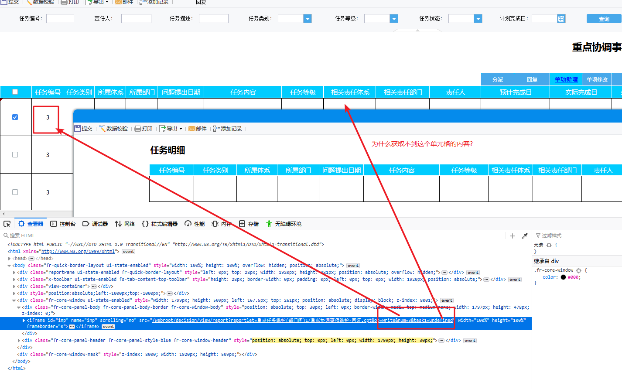Open the 导出 menu in the popup toolbar
The height and width of the screenshot is (389, 622).
pyautogui.click(x=171, y=129)
